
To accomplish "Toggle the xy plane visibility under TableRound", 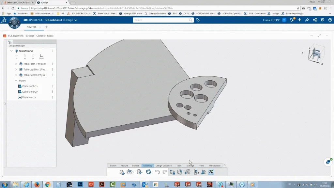I will [17, 56].
